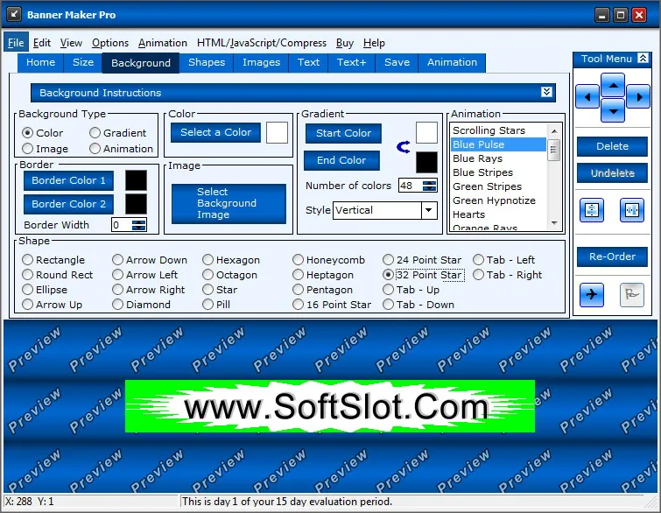Click the black End Color swatch
The width and height of the screenshot is (661, 513).
[x=426, y=162]
